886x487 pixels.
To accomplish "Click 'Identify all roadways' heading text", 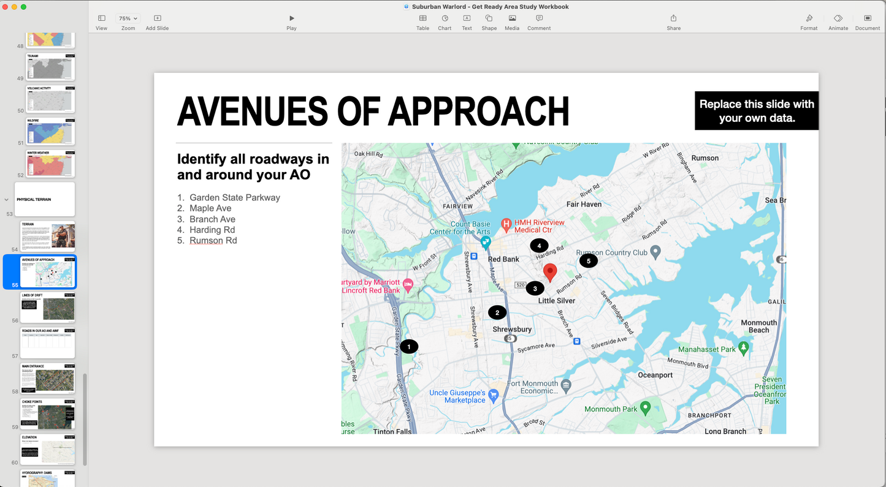I will 253,167.
